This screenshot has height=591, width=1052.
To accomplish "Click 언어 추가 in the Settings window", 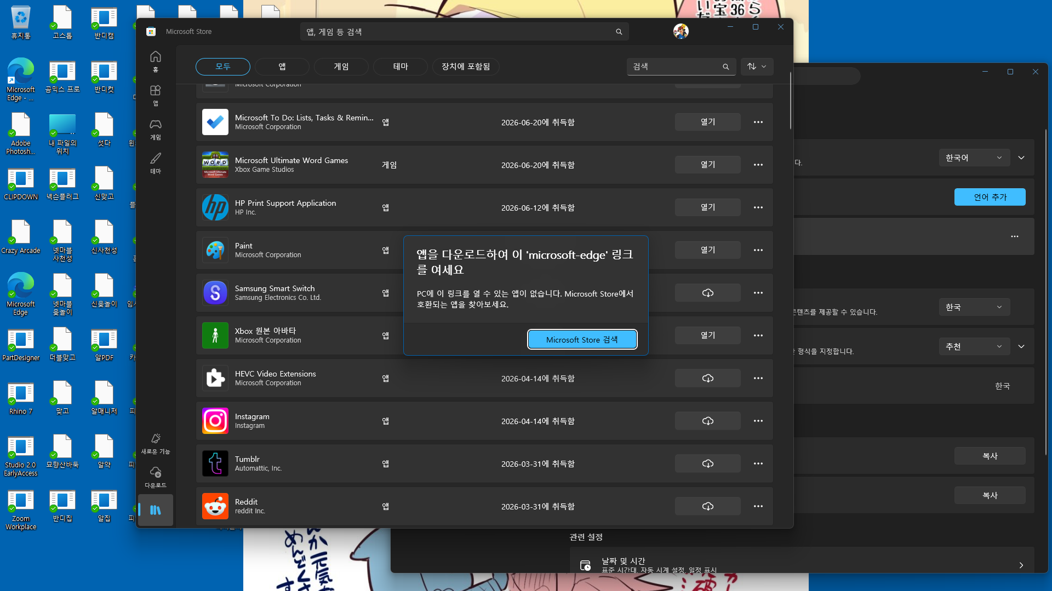I will pos(990,197).
